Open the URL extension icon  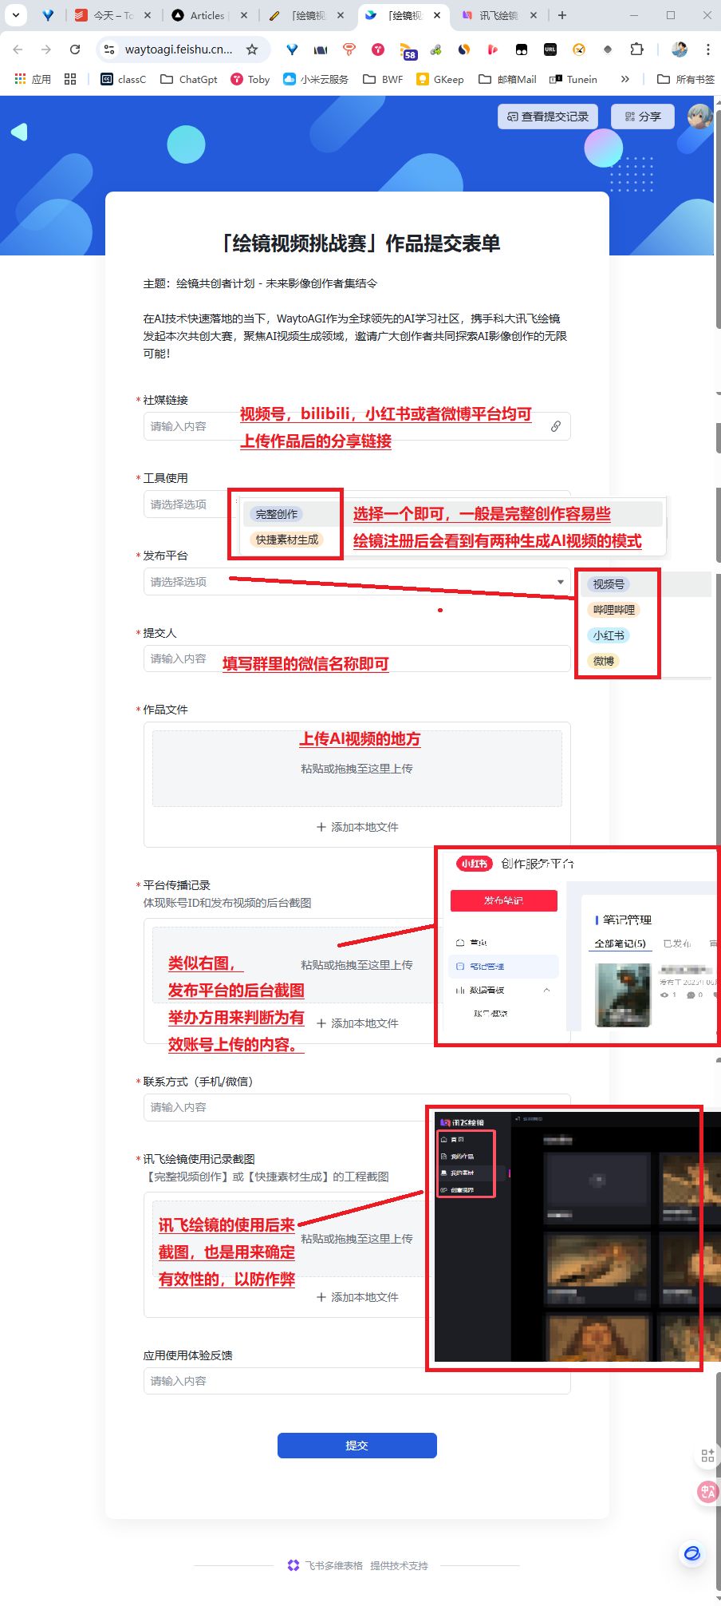click(x=550, y=49)
